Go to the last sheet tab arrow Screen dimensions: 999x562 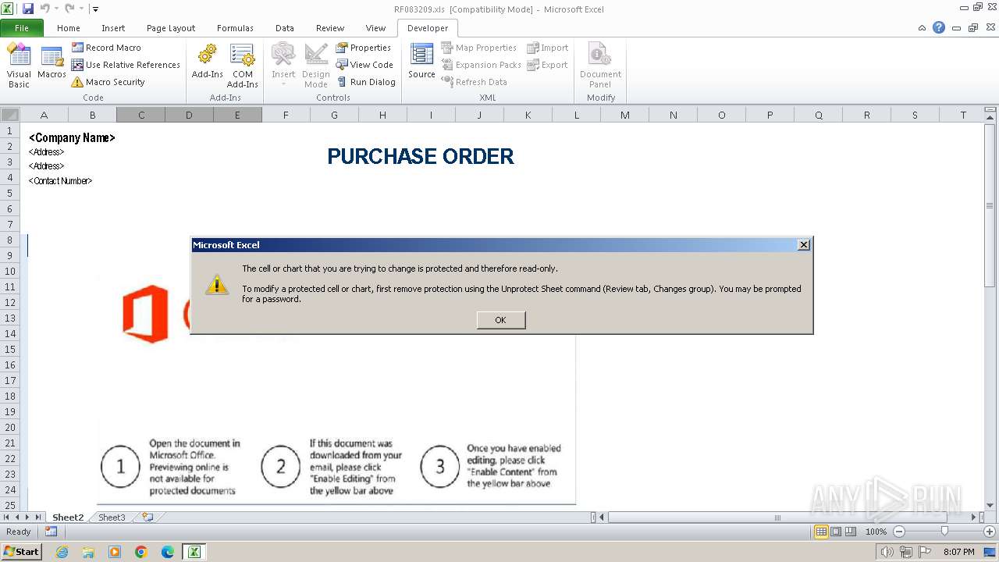[38, 518]
